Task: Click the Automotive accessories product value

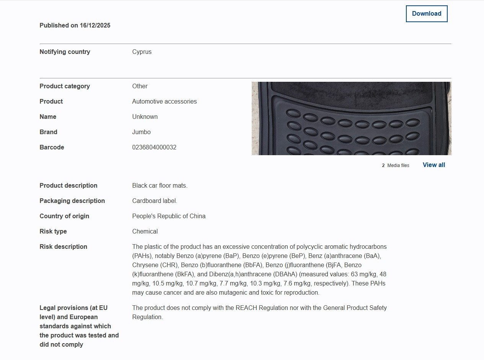Action: (164, 102)
